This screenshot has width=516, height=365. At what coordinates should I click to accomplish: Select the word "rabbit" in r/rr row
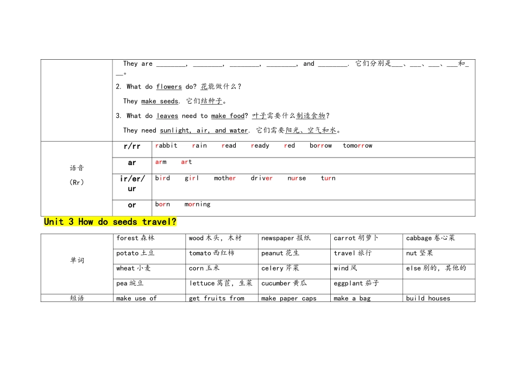[166, 146]
